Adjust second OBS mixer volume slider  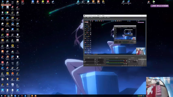click(x=115, y=64)
